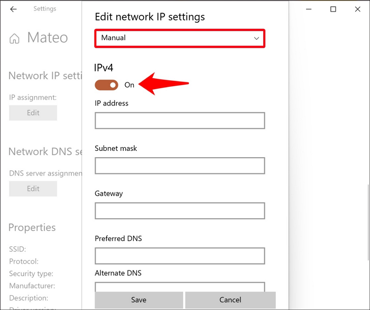The height and width of the screenshot is (310, 370).
Task: Click the back arrow in Settings
Action: tap(13, 9)
